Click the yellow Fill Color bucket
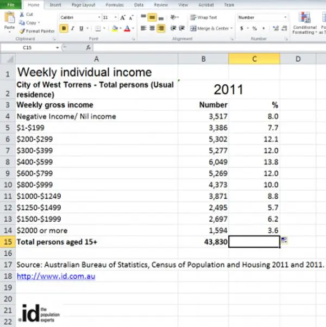 tap(115, 28)
